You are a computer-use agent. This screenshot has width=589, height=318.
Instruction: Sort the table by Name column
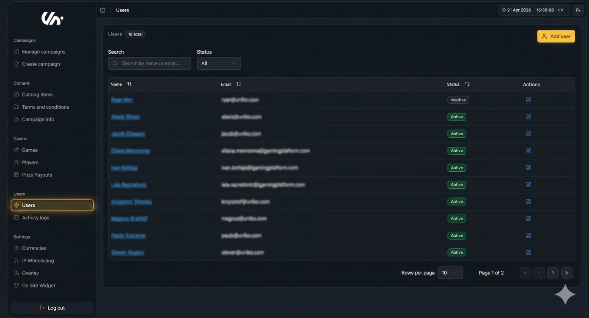(x=129, y=85)
